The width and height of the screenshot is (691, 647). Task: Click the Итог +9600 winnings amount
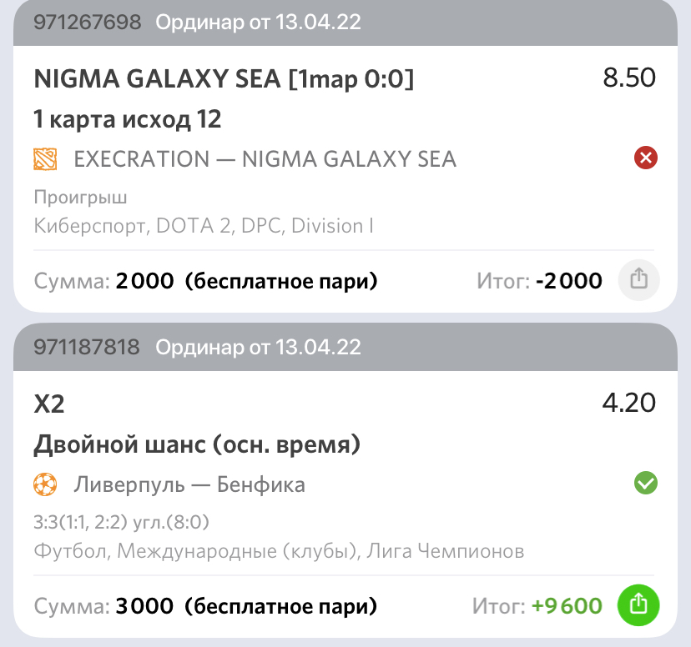coord(537,605)
